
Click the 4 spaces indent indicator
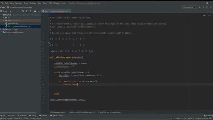191,119
